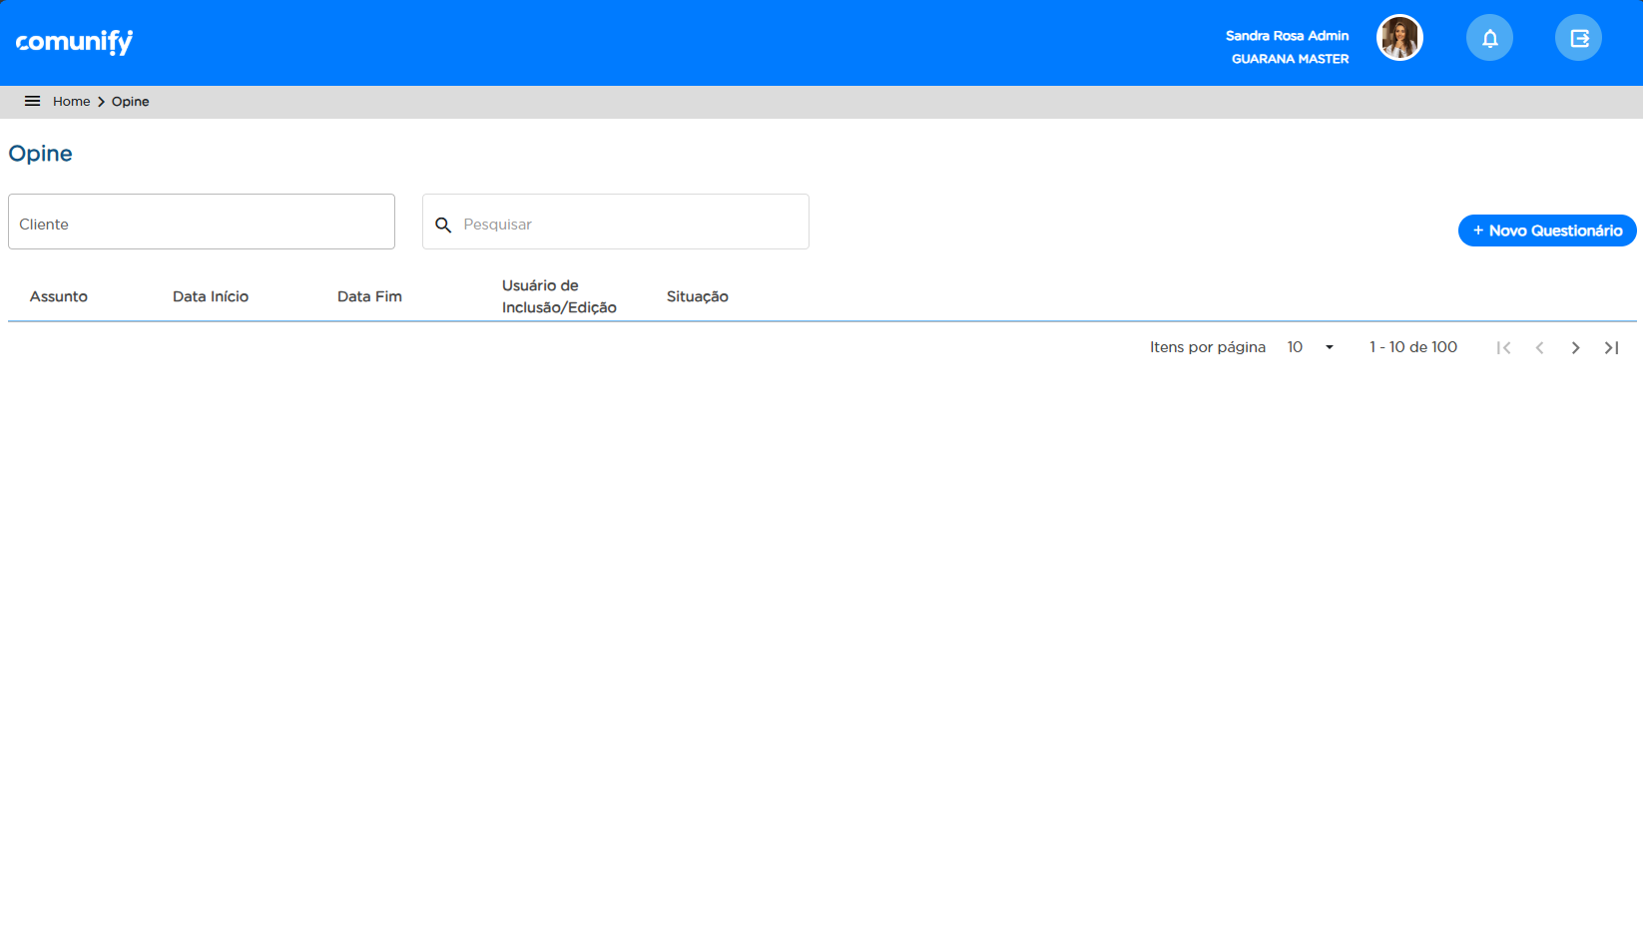Click the 1 - 10 de 100 range label
Image resolution: width=1643 pixels, height=930 pixels.
coord(1413,347)
